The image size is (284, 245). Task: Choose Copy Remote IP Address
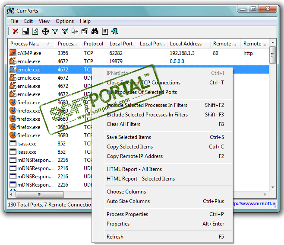pos(162,156)
